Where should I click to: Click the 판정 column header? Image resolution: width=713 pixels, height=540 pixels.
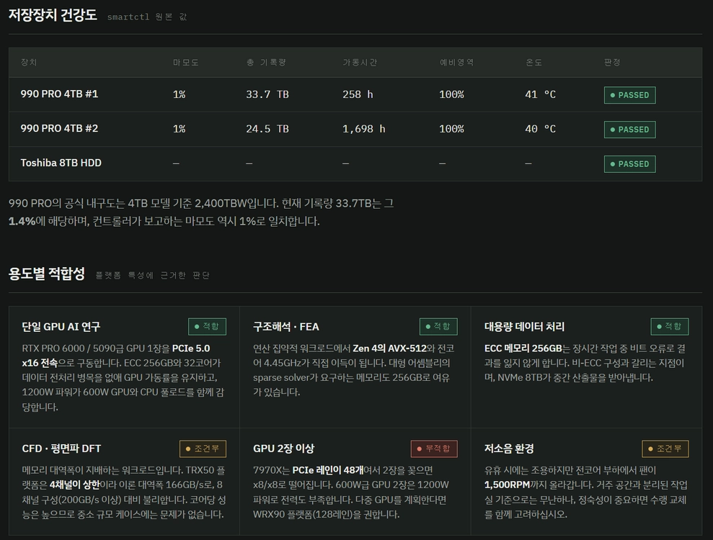coord(612,62)
